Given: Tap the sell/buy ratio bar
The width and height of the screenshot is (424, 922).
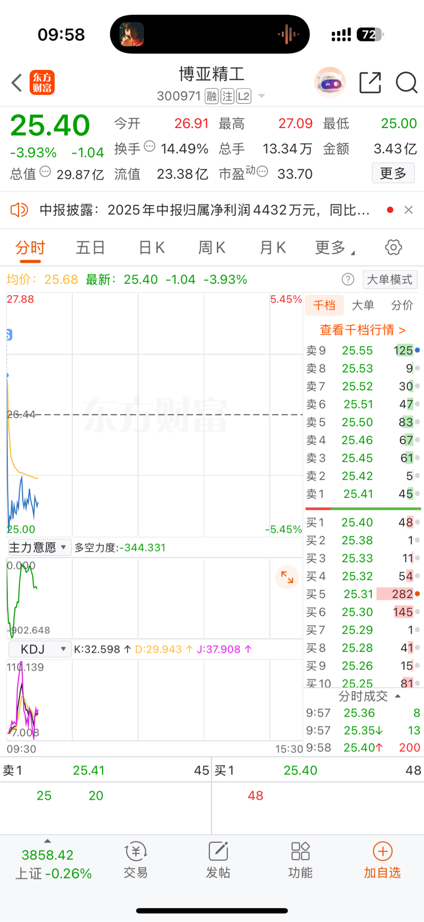Looking at the screenshot, I should pos(363,508).
